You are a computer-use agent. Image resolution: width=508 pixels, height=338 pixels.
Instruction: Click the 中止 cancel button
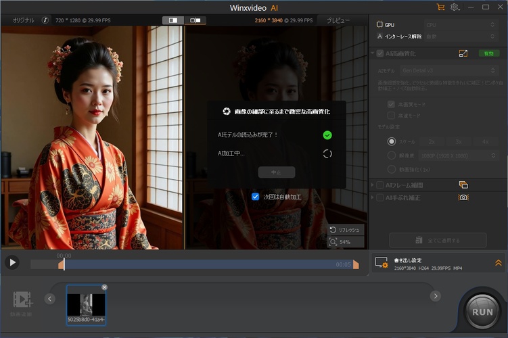277,172
